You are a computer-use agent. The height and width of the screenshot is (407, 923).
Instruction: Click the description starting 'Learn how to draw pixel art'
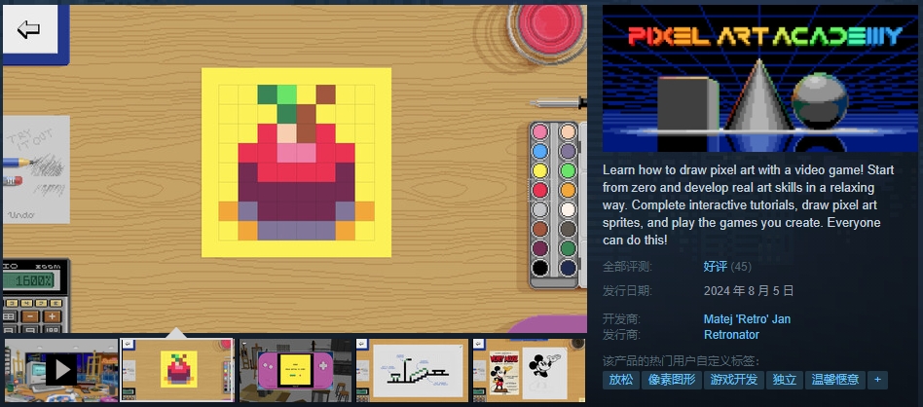click(x=749, y=205)
